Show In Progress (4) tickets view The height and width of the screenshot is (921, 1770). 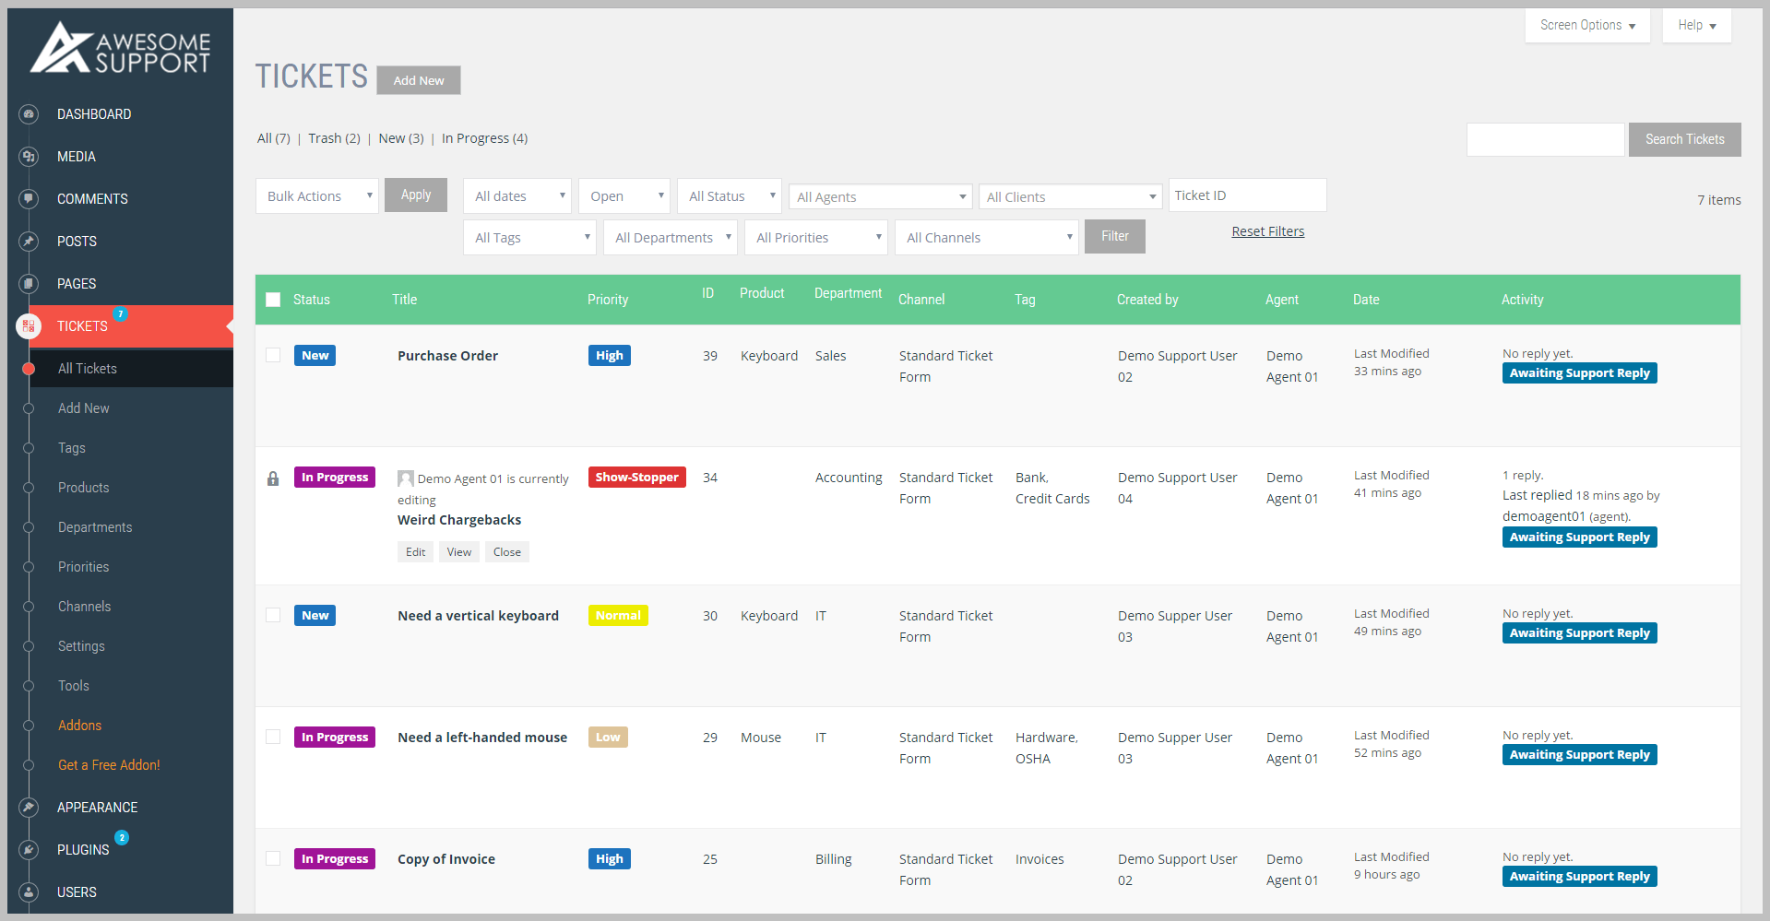click(485, 138)
